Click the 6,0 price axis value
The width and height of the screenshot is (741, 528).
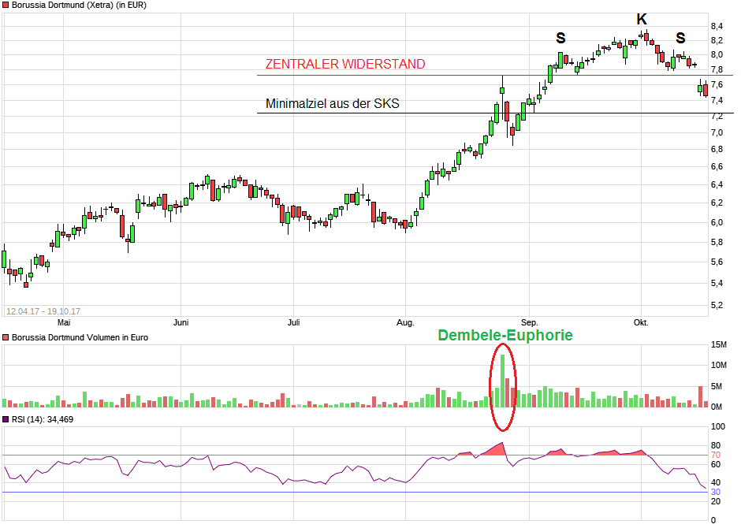pos(717,222)
